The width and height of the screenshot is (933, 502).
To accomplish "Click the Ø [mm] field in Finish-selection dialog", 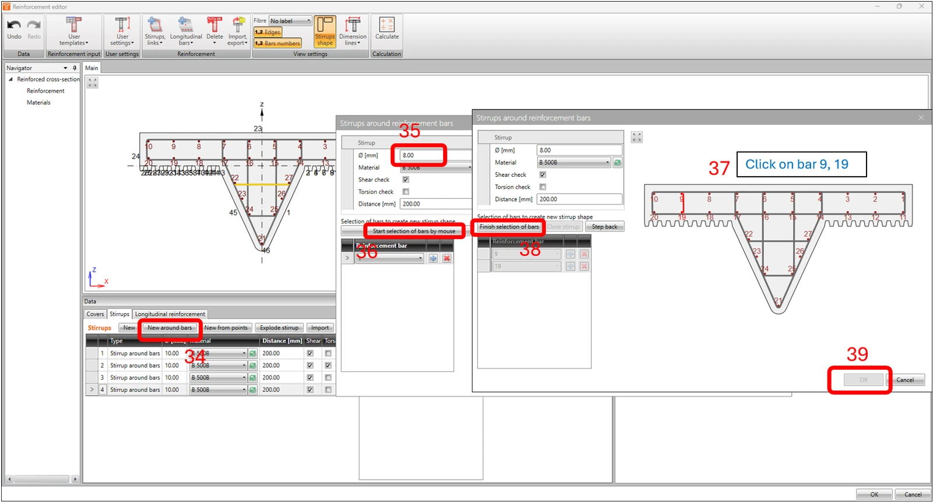I will coord(580,150).
